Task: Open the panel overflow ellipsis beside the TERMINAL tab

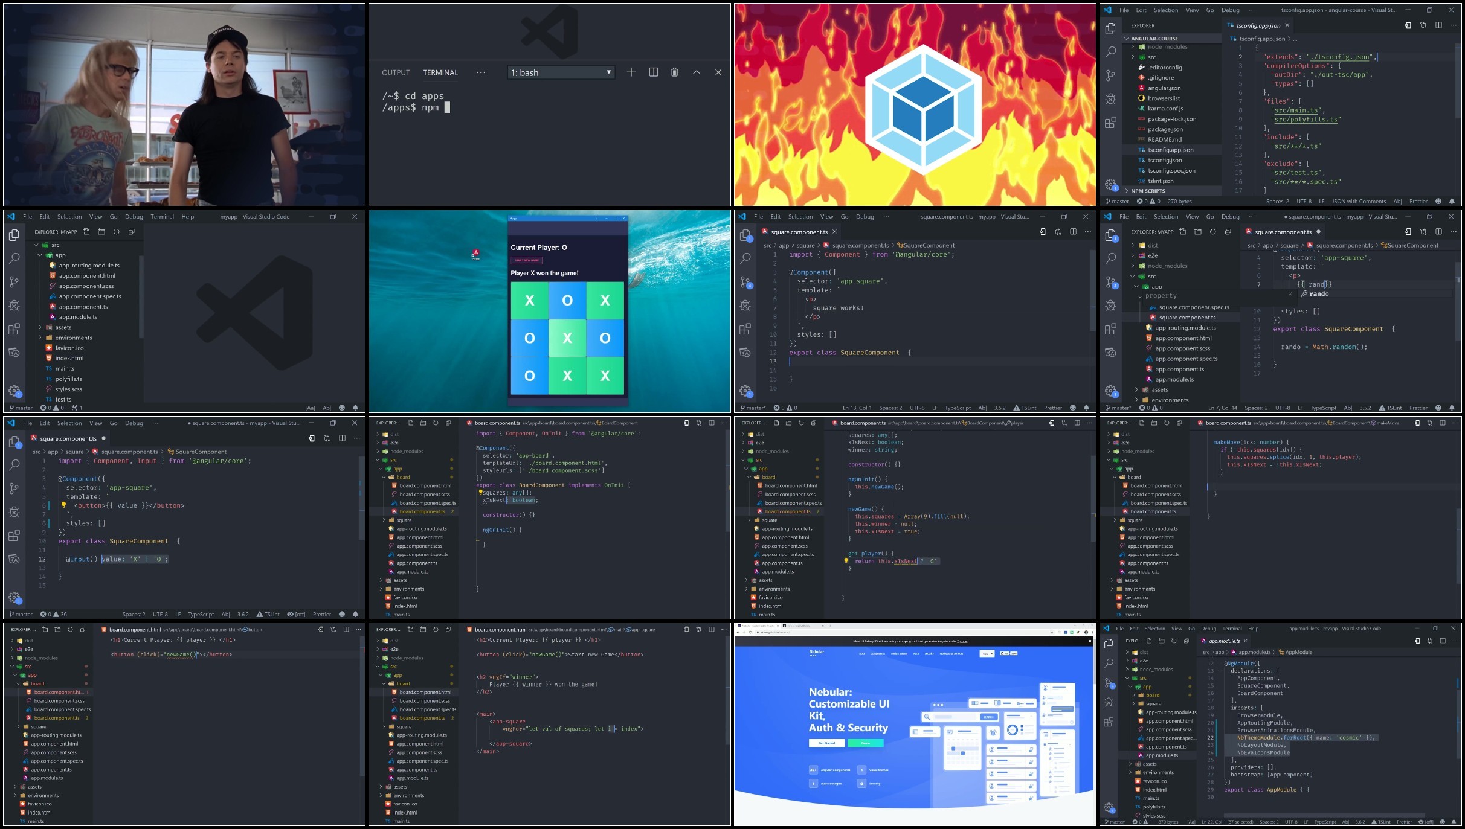Action: click(481, 72)
